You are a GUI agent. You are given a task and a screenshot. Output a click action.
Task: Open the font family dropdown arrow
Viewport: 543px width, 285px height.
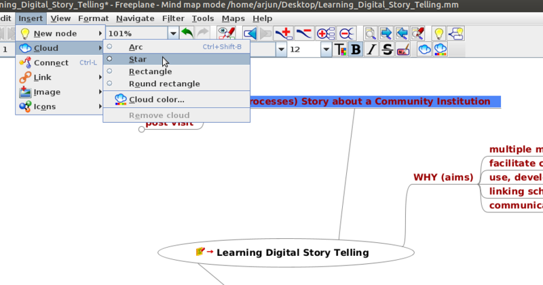pos(281,50)
